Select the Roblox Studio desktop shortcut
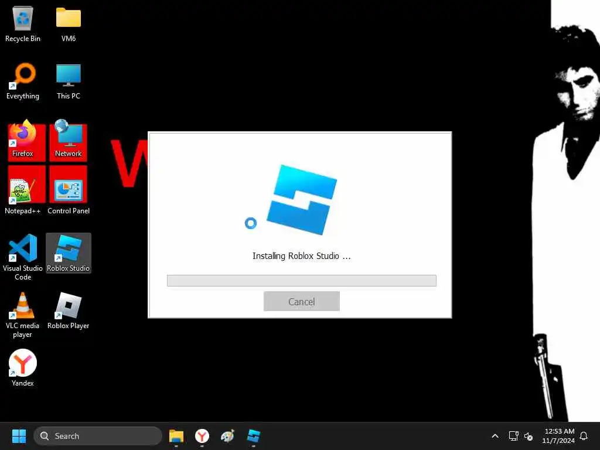The height and width of the screenshot is (450, 600). point(69,253)
